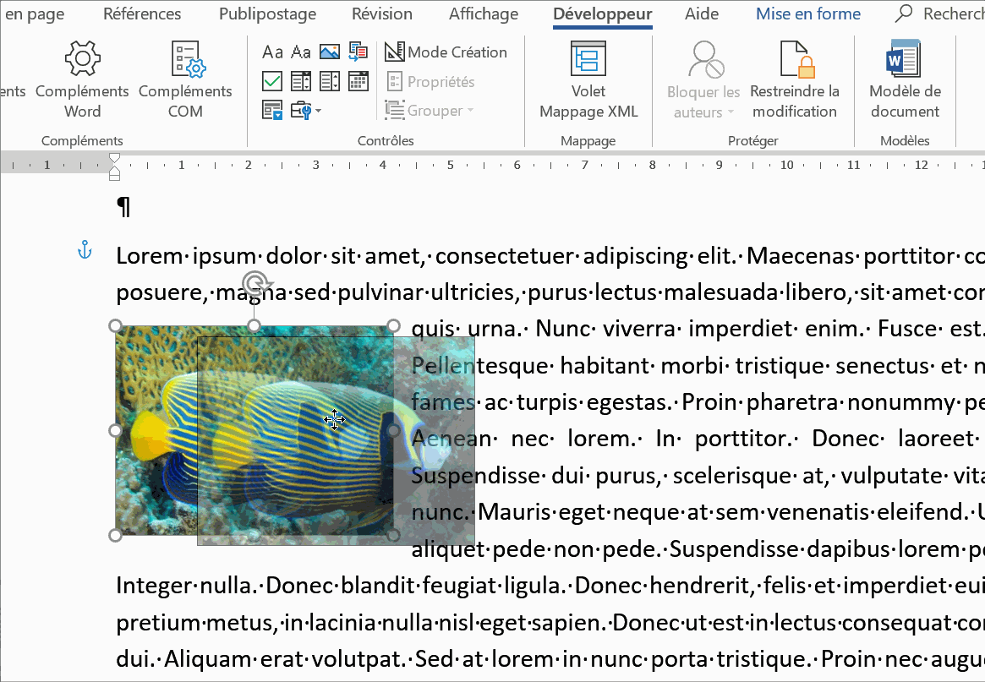Image resolution: width=985 pixels, height=682 pixels.
Task: Insert a checkbox content control
Action: pyautogui.click(x=272, y=81)
